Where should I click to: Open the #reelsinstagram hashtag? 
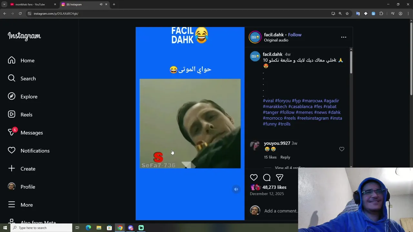coord(313,118)
